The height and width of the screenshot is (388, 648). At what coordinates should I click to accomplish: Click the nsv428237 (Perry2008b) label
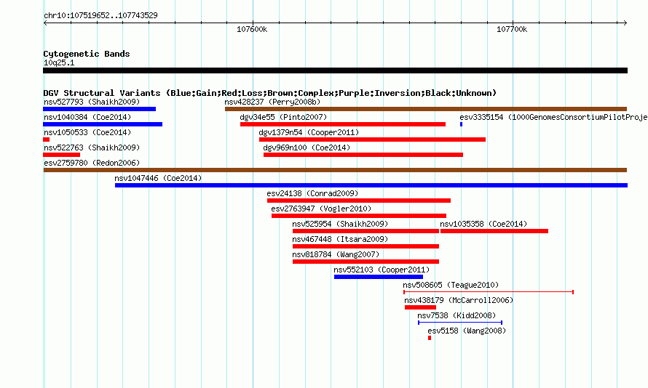click(272, 102)
